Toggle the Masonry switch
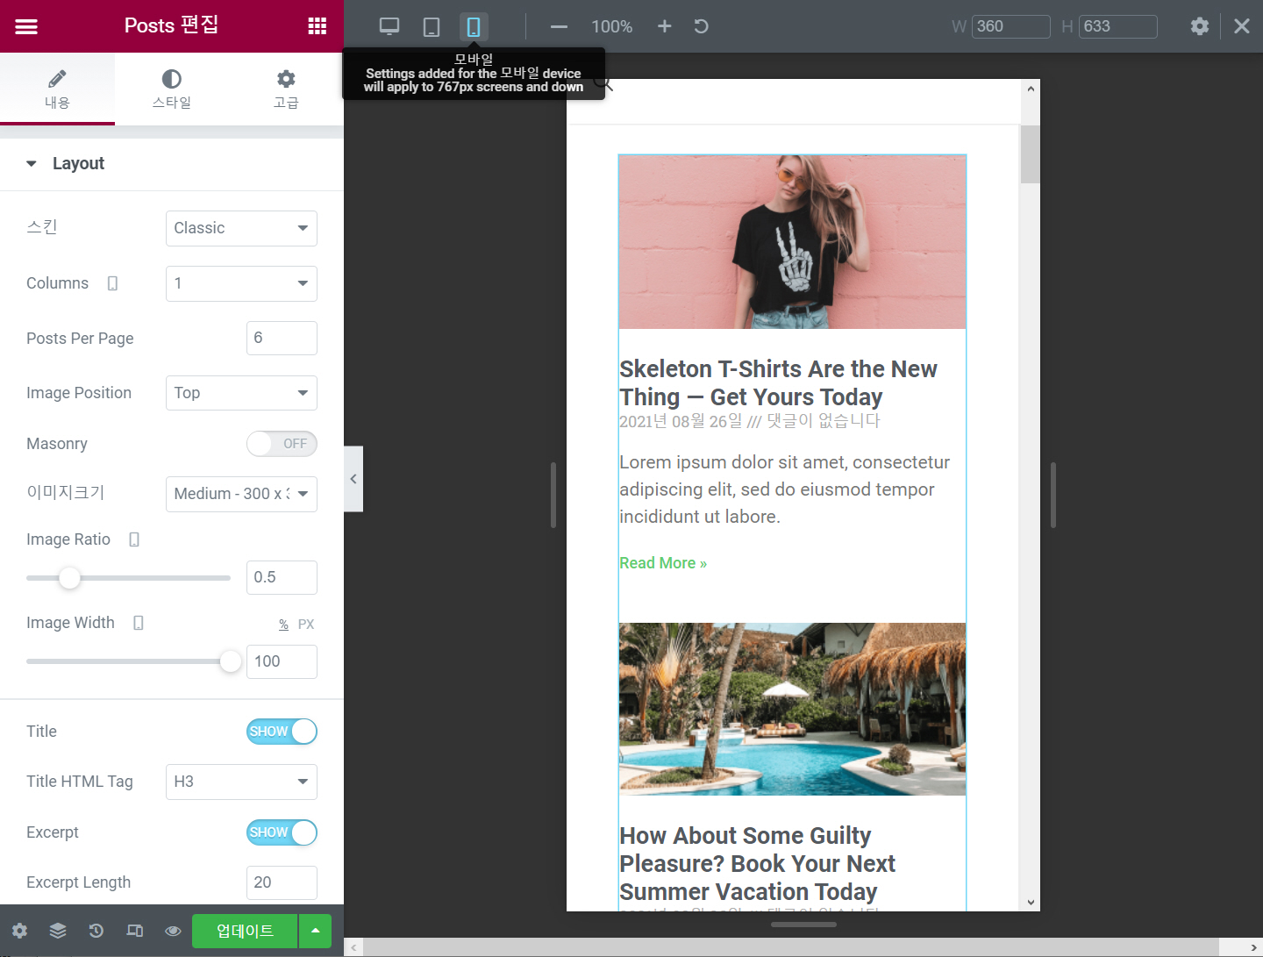The height and width of the screenshot is (957, 1263). [x=282, y=444]
